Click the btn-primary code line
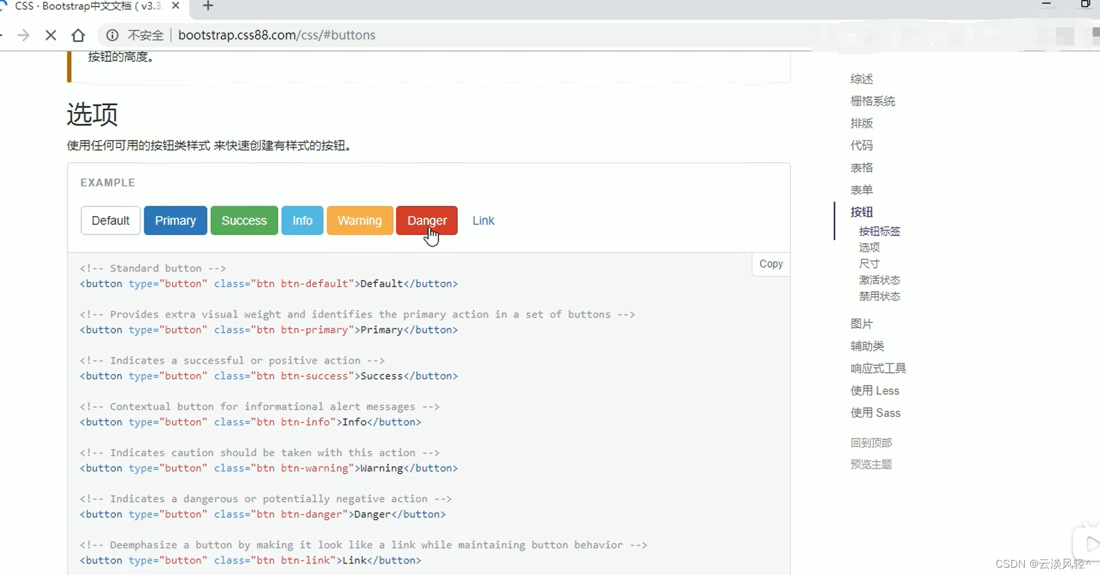Image resolution: width=1100 pixels, height=575 pixels. coord(269,330)
